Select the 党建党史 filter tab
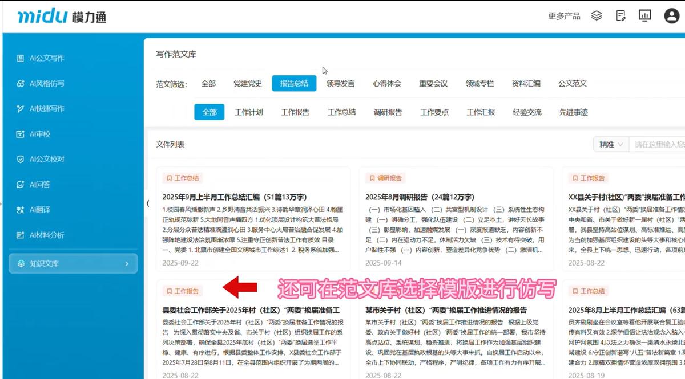Screen dimensions: 685x379 (247, 84)
